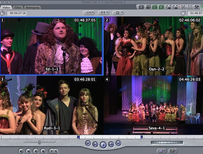Open the playhead sync pop-up menu
The height and width of the screenshot is (154, 203).
(104, 13)
